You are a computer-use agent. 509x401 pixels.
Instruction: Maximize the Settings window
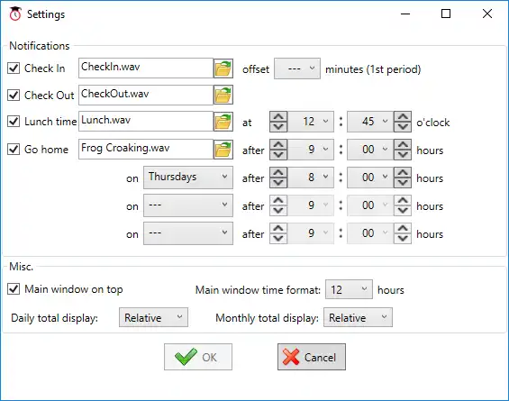(446, 14)
